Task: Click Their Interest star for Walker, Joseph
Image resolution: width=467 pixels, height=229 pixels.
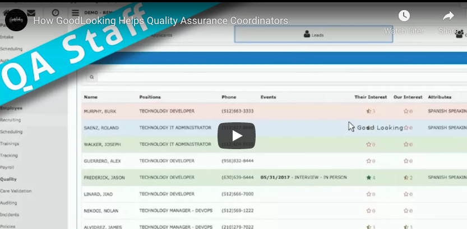Action: (368, 145)
